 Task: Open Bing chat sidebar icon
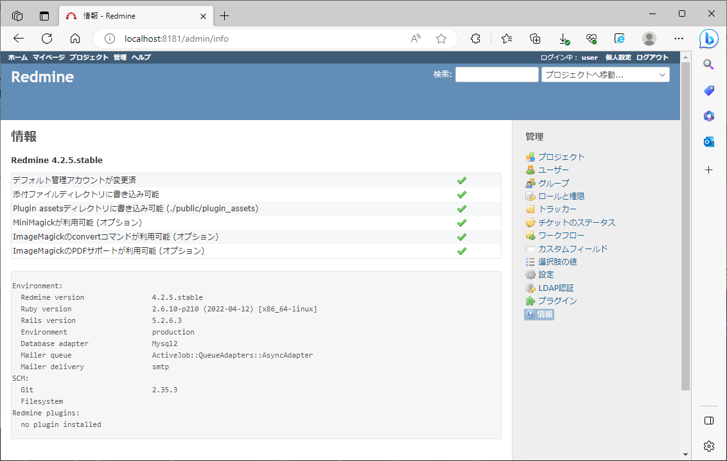[709, 39]
